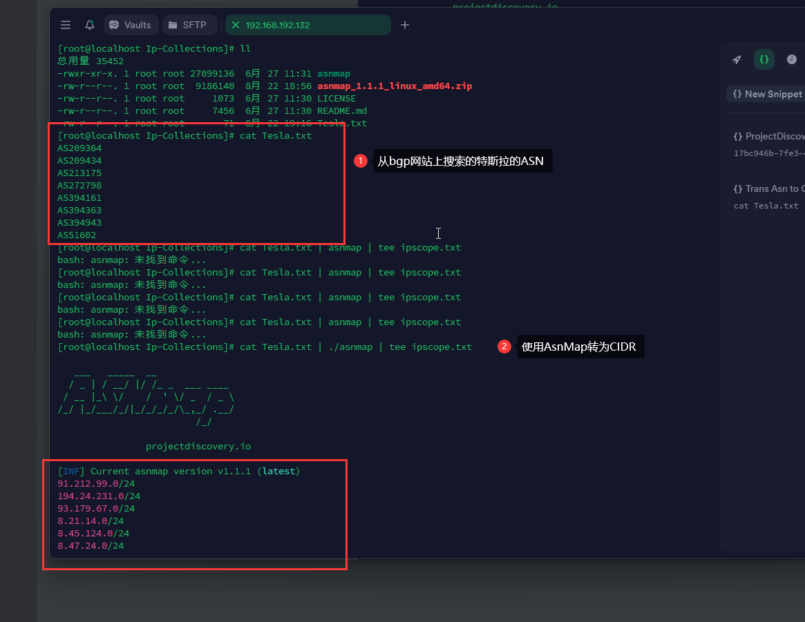Click the New Snippet button
Image resolution: width=805 pixels, height=622 pixels.
(x=766, y=94)
